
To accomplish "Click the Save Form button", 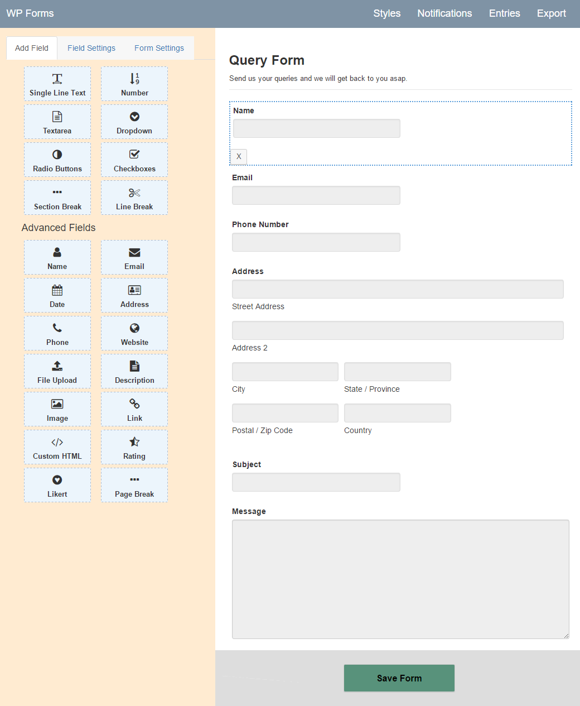I will click(x=399, y=678).
